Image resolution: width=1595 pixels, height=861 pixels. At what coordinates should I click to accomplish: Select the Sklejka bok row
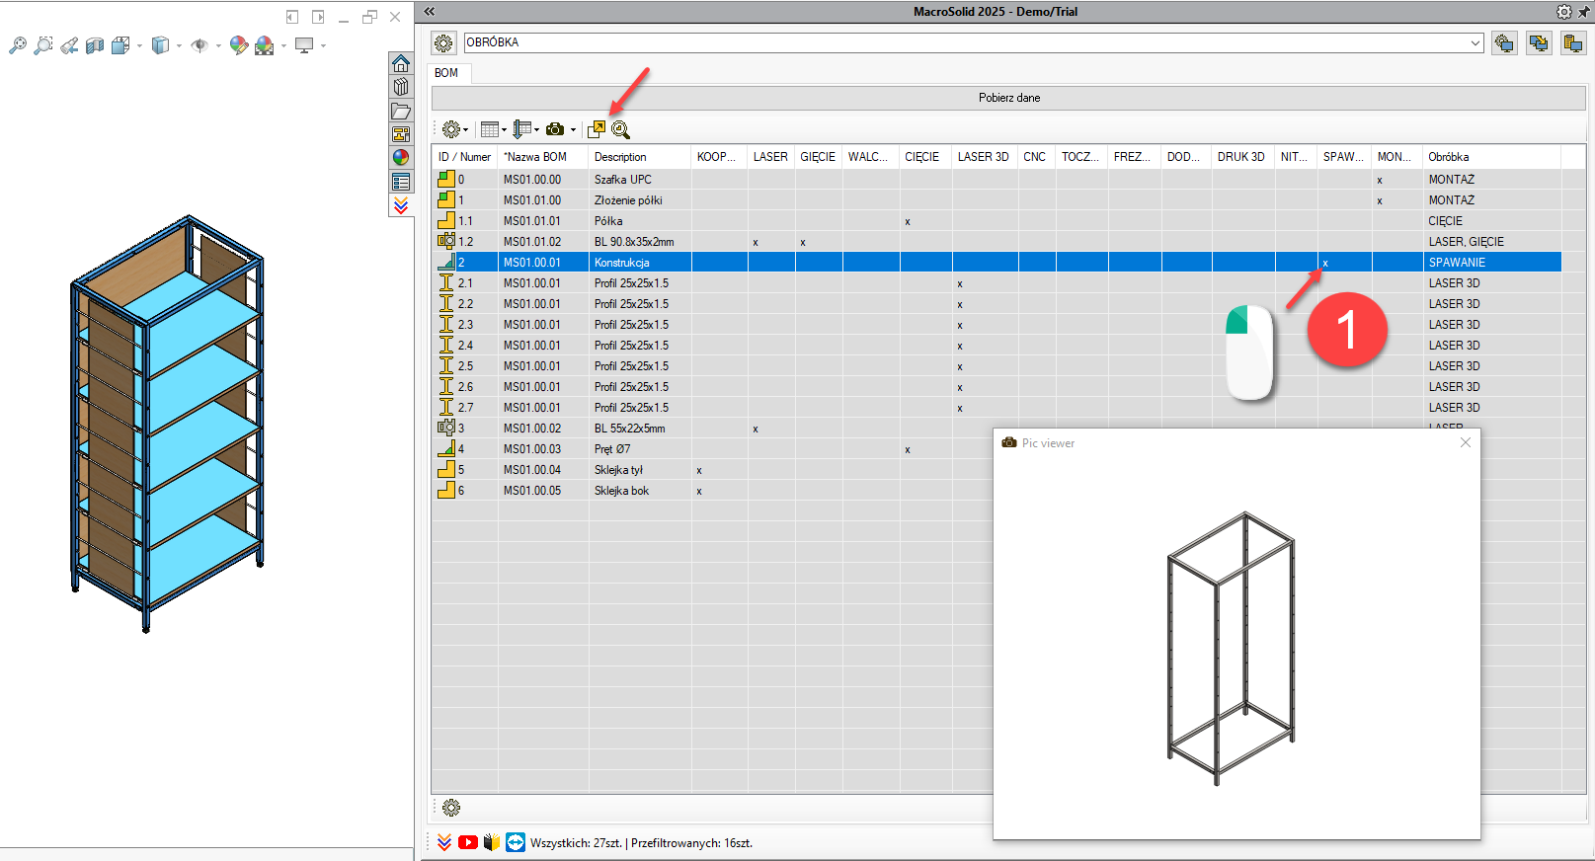coord(711,491)
